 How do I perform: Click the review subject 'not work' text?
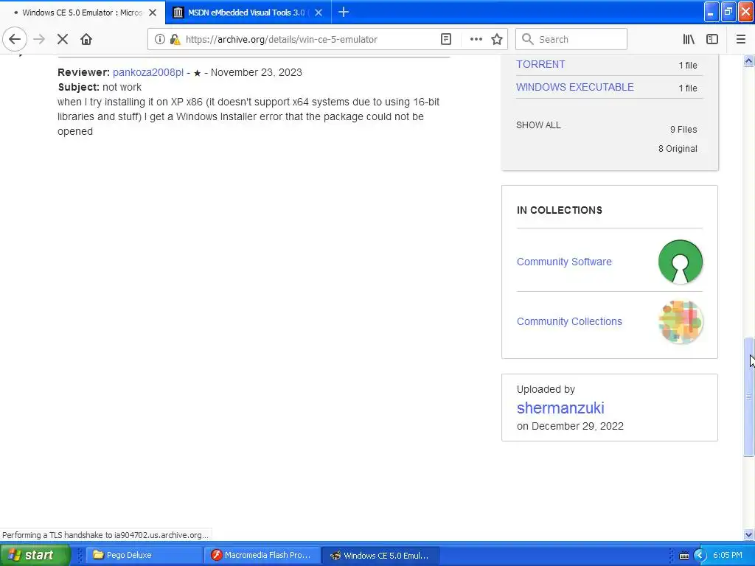122,87
